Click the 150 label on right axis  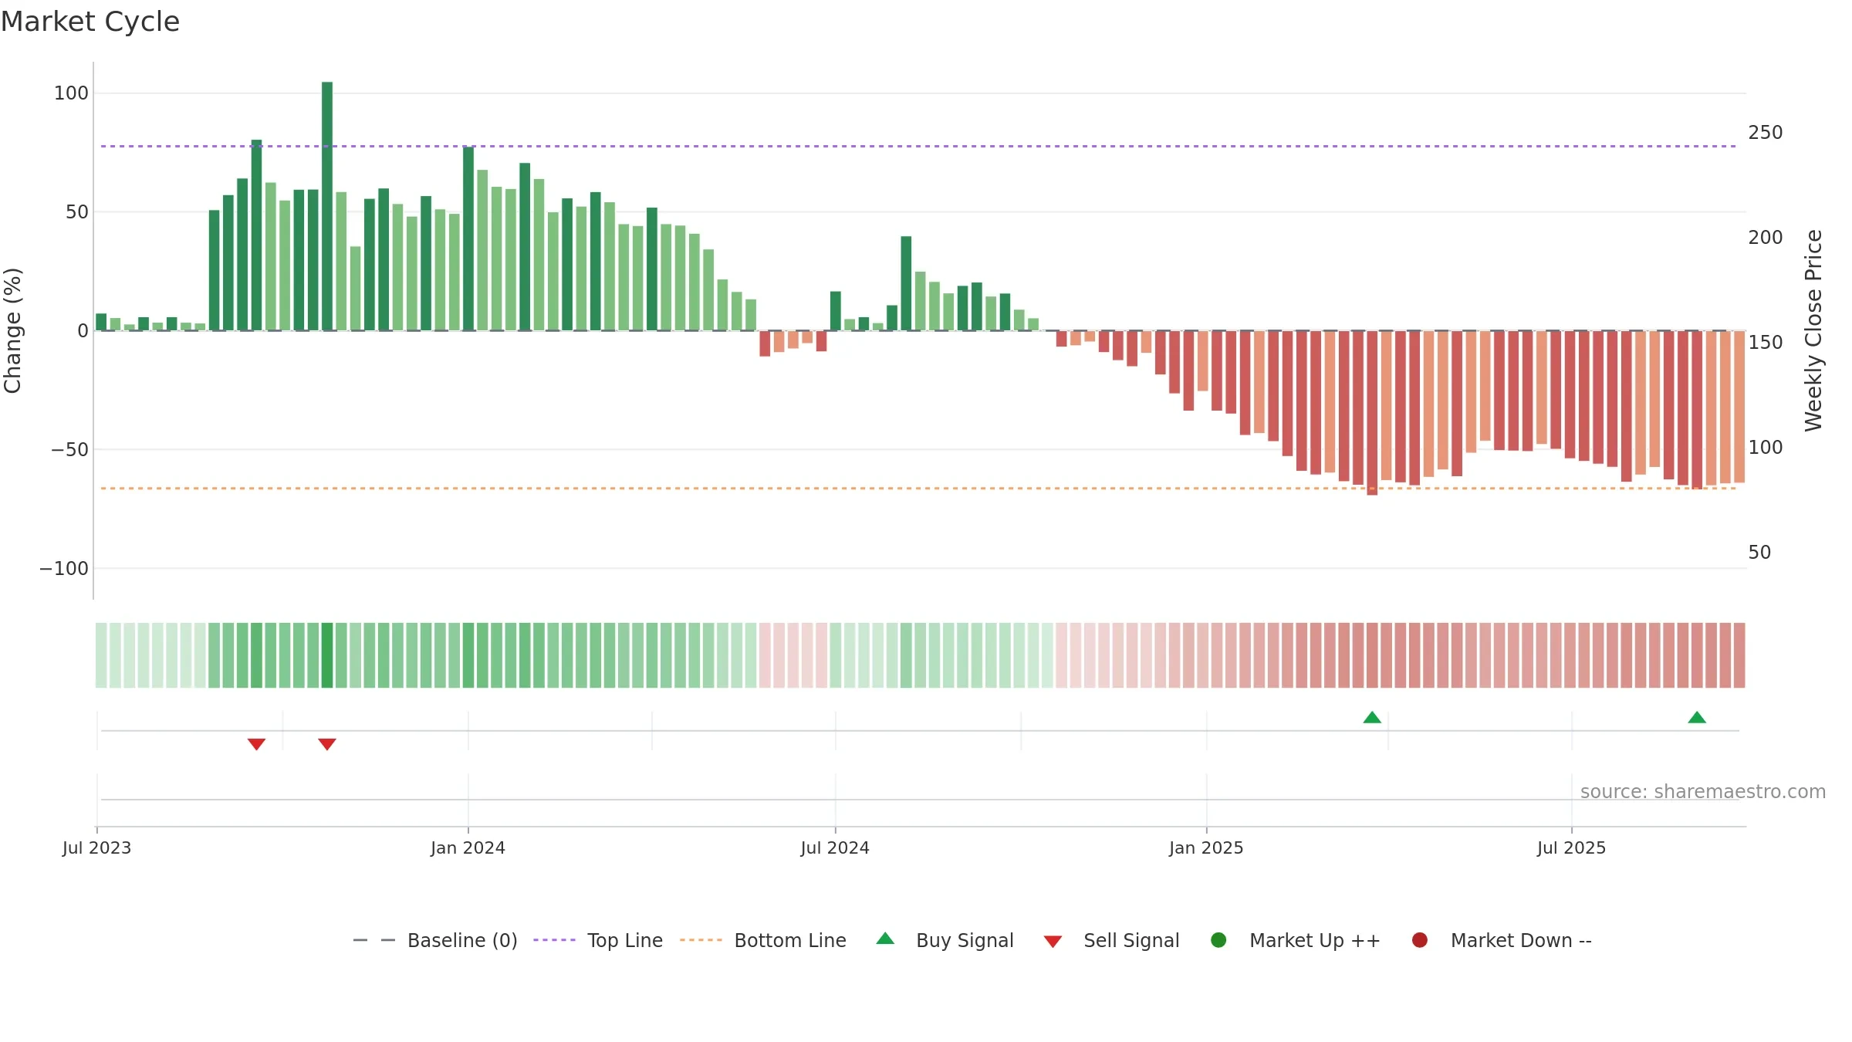click(x=1766, y=343)
